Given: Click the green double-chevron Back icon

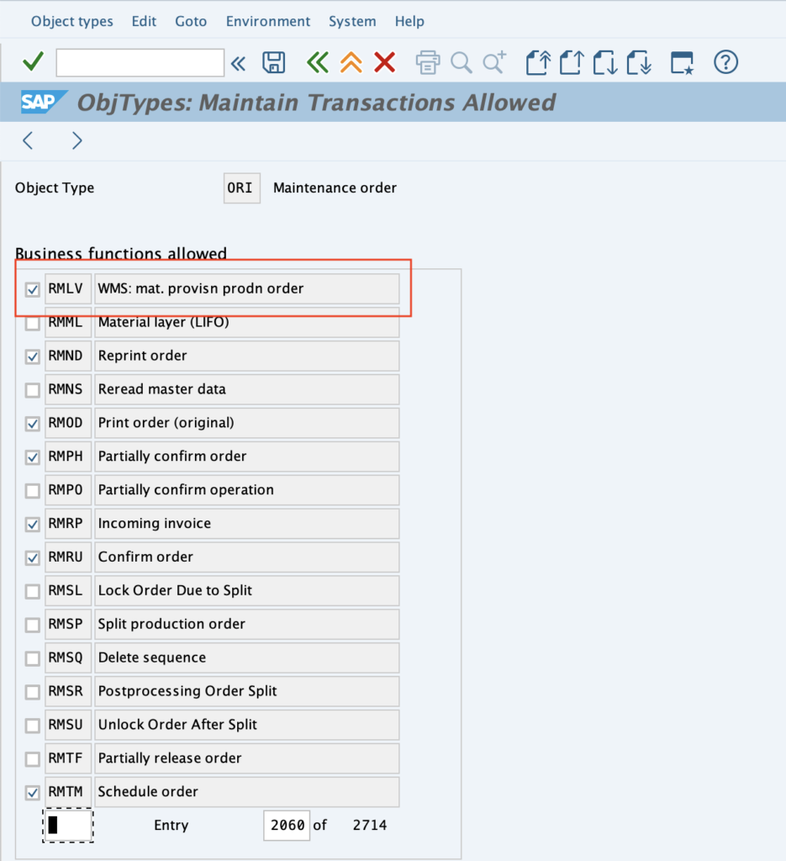Looking at the screenshot, I should click(317, 62).
